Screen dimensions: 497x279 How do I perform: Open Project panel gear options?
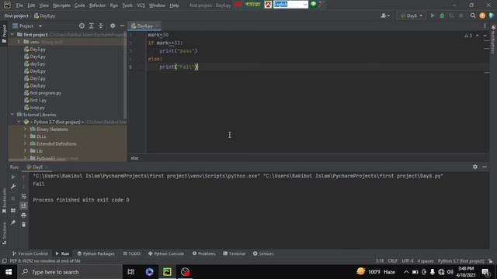[x=113, y=26]
